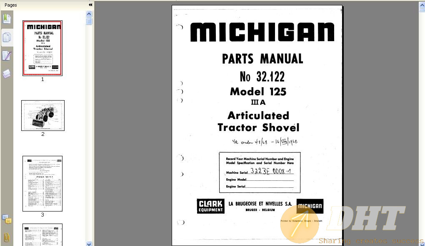Click the page number label "2"
Screen dimensions: 425x246
point(43,134)
